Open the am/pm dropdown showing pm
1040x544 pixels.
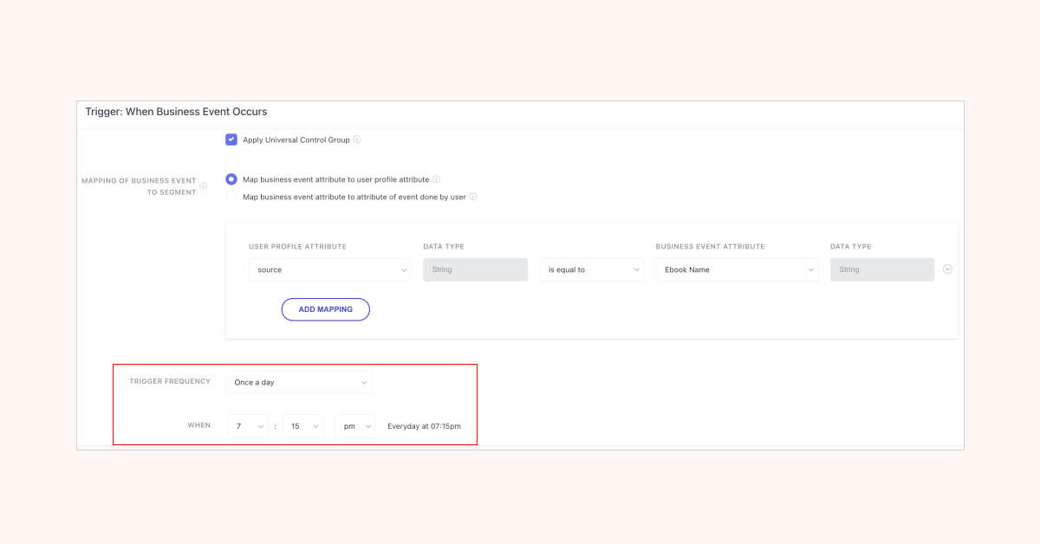355,426
